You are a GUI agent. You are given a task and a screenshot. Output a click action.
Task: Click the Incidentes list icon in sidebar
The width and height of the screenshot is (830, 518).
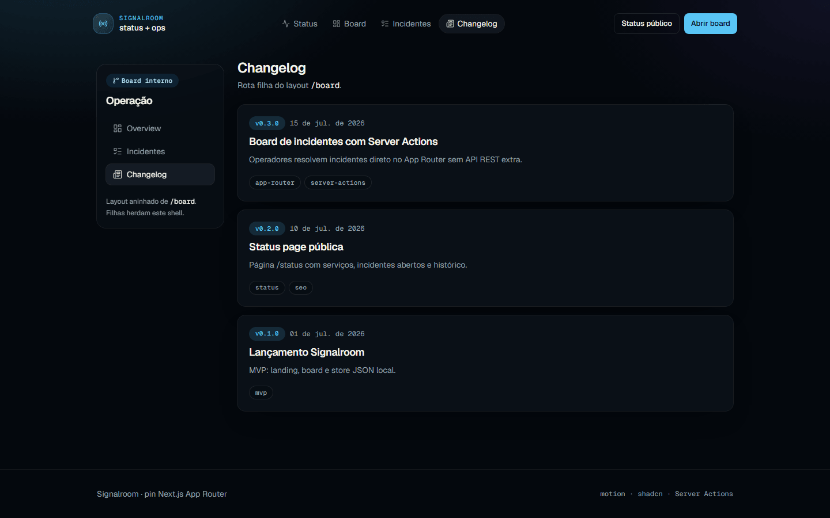[118, 151]
